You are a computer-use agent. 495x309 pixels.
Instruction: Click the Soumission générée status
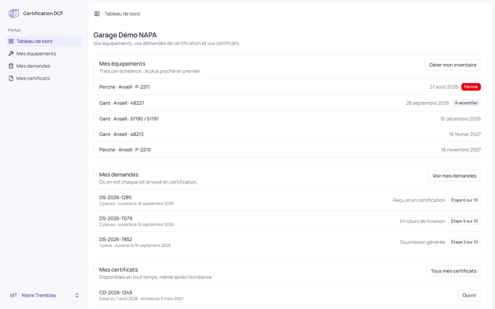(x=422, y=242)
